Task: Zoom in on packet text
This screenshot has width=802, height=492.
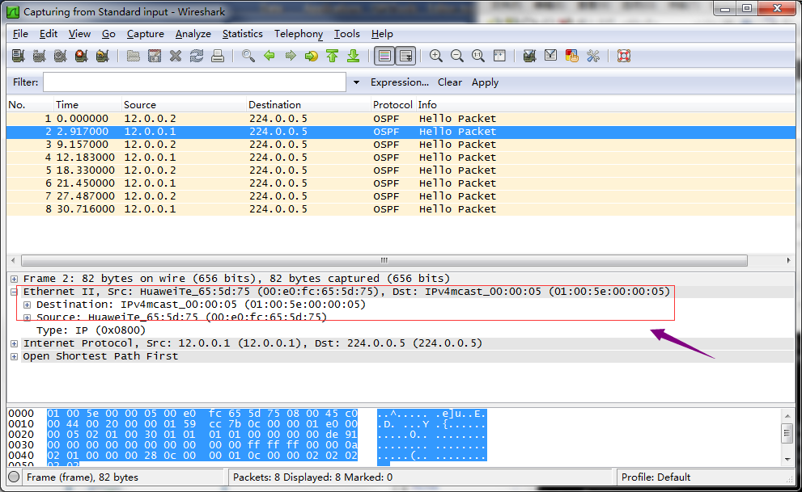Action: pyautogui.click(x=436, y=56)
